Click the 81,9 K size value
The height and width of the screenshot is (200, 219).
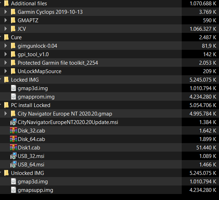[x=209, y=46]
